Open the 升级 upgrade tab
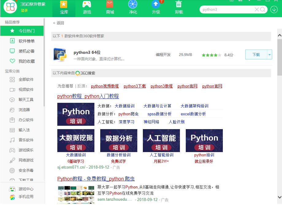This screenshot has width=282, height=205. [156, 8]
